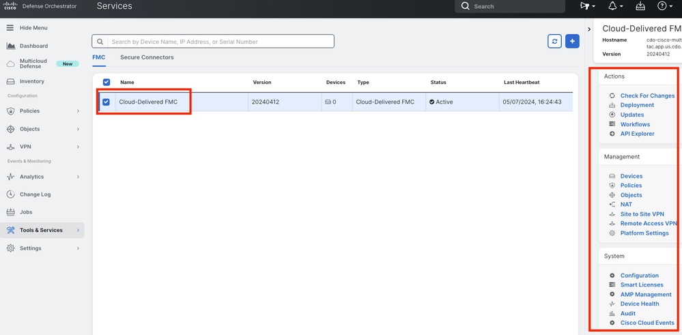Image resolution: width=682 pixels, height=335 pixels.
Task: Click the Multicloud Defense cloud icon
Action: (x=11, y=64)
